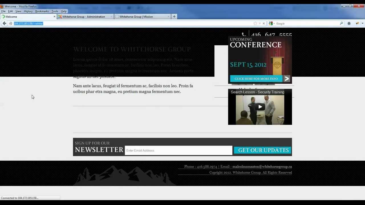The width and height of the screenshot is (365, 205).
Task: Click the conference banner arrow icon
Action: point(287,79)
